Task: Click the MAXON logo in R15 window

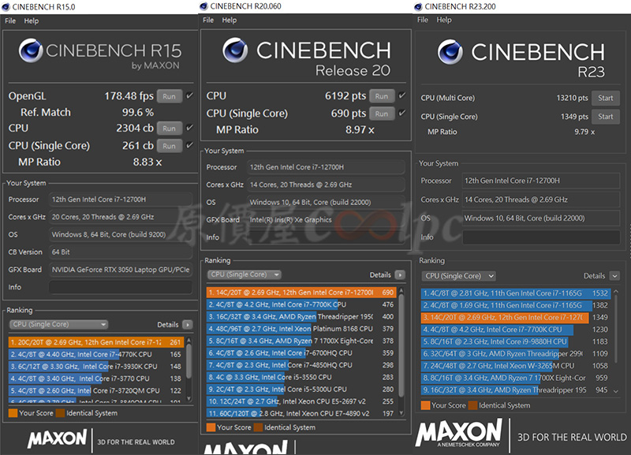Action: pos(57,438)
